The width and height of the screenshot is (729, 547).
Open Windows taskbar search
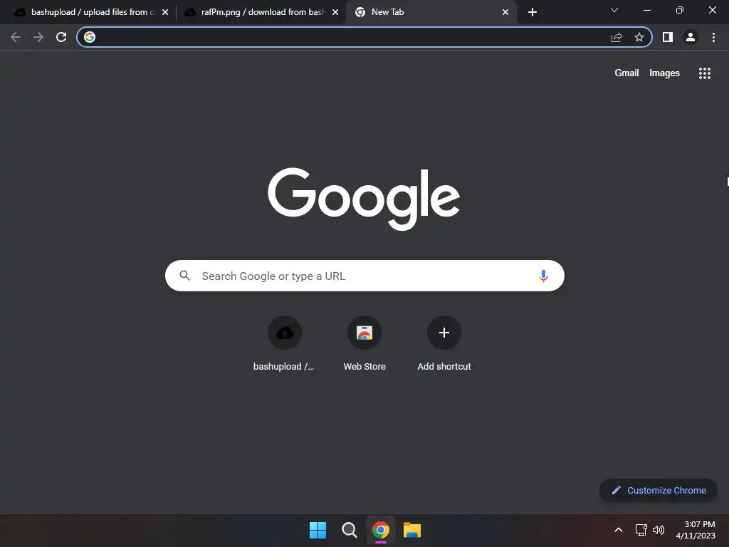point(349,530)
